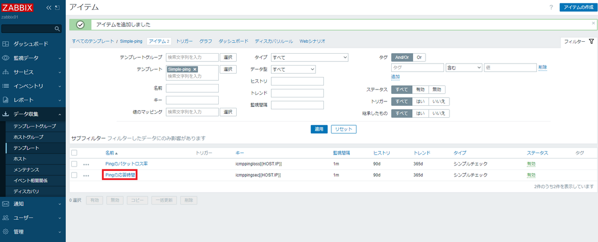598x242 pixels.
Task: Open the ディスカバリルール tab
Action: 274,41
